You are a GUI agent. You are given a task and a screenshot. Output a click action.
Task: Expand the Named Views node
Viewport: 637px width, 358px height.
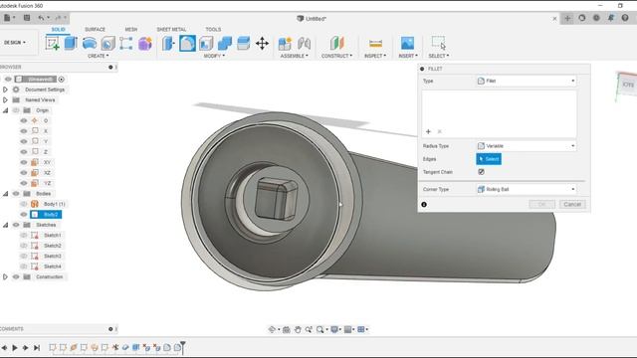point(5,99)
